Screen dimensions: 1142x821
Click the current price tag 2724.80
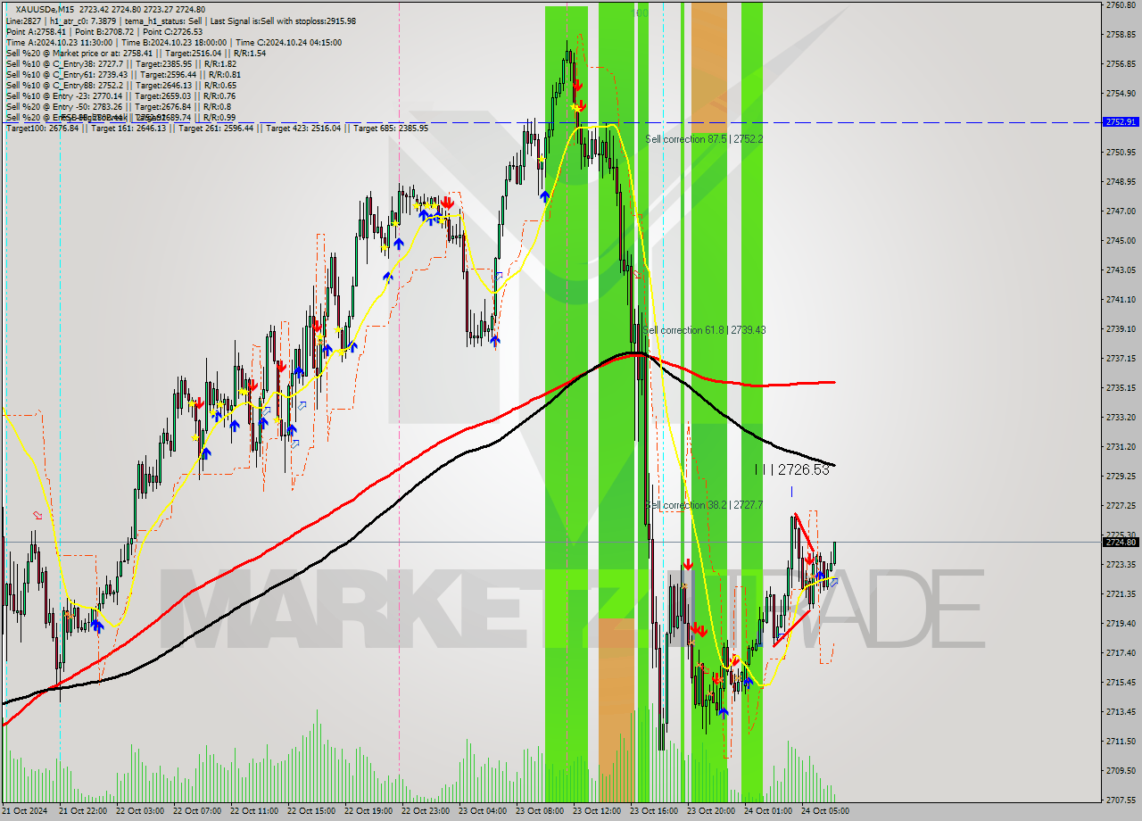click(1121, 542)
